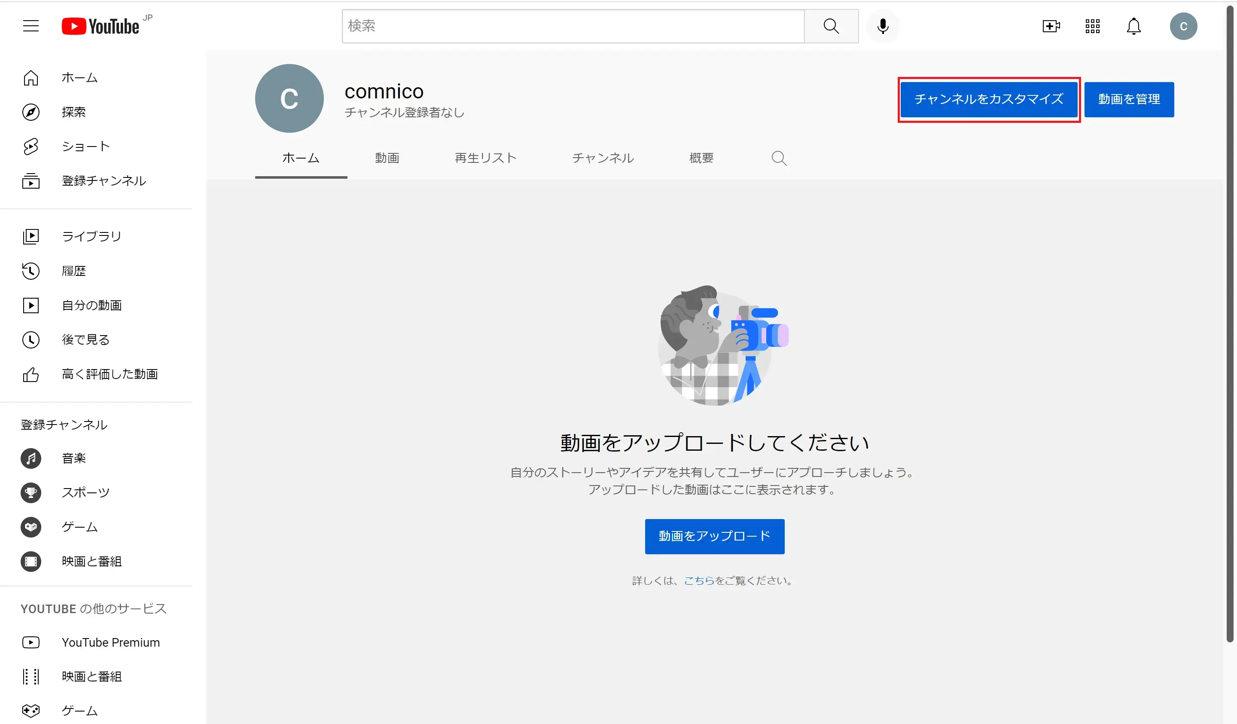Click the YouTube logo
The width and height of the screenshot is (1237, 724).
pyautogui.click(x=101, y=26)
